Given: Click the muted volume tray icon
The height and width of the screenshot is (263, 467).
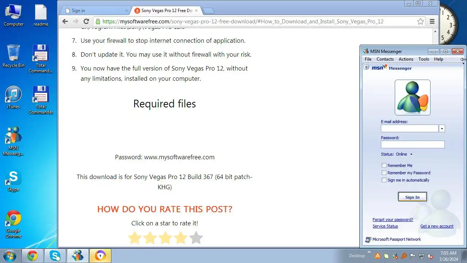Looking at the screenshot, I should 430,256.
